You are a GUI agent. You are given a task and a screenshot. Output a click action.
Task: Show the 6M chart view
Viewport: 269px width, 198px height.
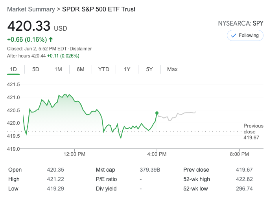tap(81, 69)
